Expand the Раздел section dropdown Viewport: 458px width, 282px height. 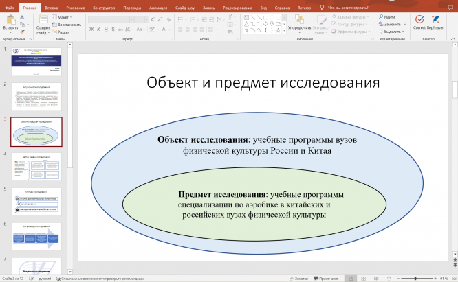click(63, 32)
